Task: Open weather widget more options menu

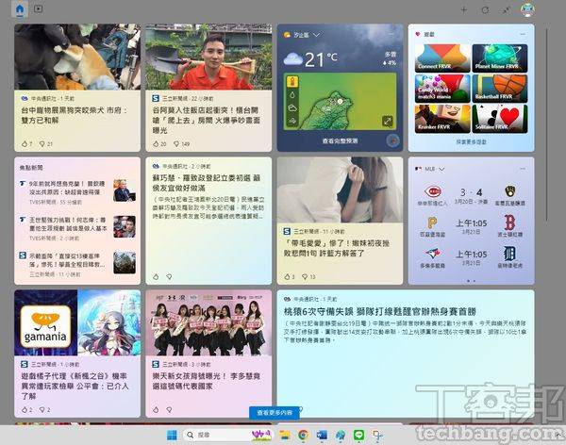Action: click(391, 34)
